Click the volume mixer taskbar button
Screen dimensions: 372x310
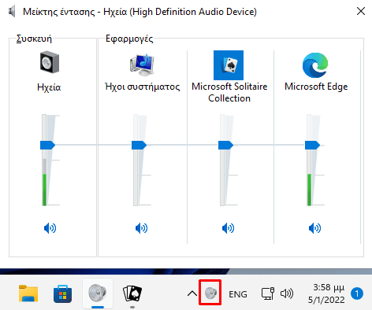coord(98,293)
